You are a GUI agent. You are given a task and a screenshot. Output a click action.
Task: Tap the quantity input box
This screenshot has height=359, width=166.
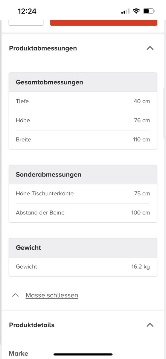tap(26, 23)
